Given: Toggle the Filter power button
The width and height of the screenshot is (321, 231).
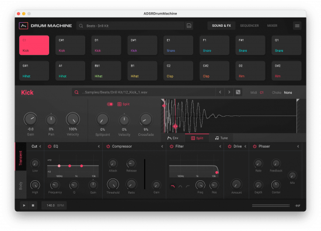Looking at the screenshot, I should coord(172,146).
